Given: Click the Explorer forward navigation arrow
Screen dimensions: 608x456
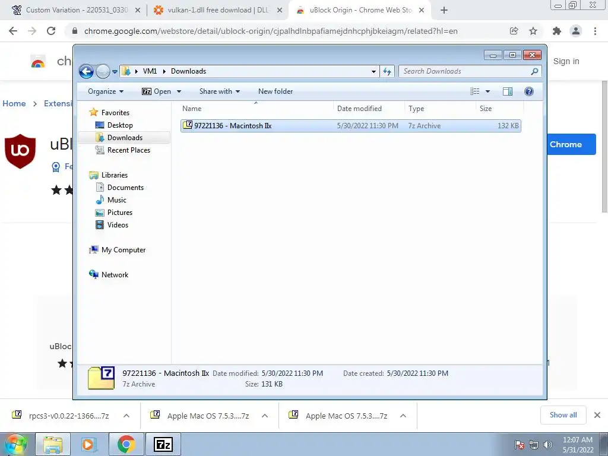Looking at the screenshot, I should point(103,71).
